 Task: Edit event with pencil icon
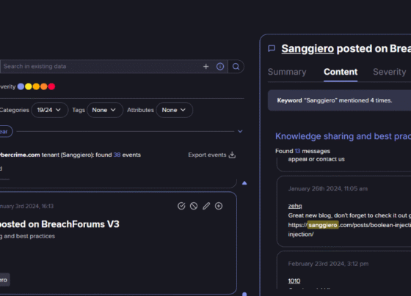(206, 206)
